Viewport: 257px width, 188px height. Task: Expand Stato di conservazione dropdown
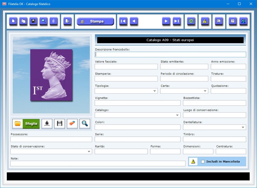pyautogui.click(x=89, y=152)
